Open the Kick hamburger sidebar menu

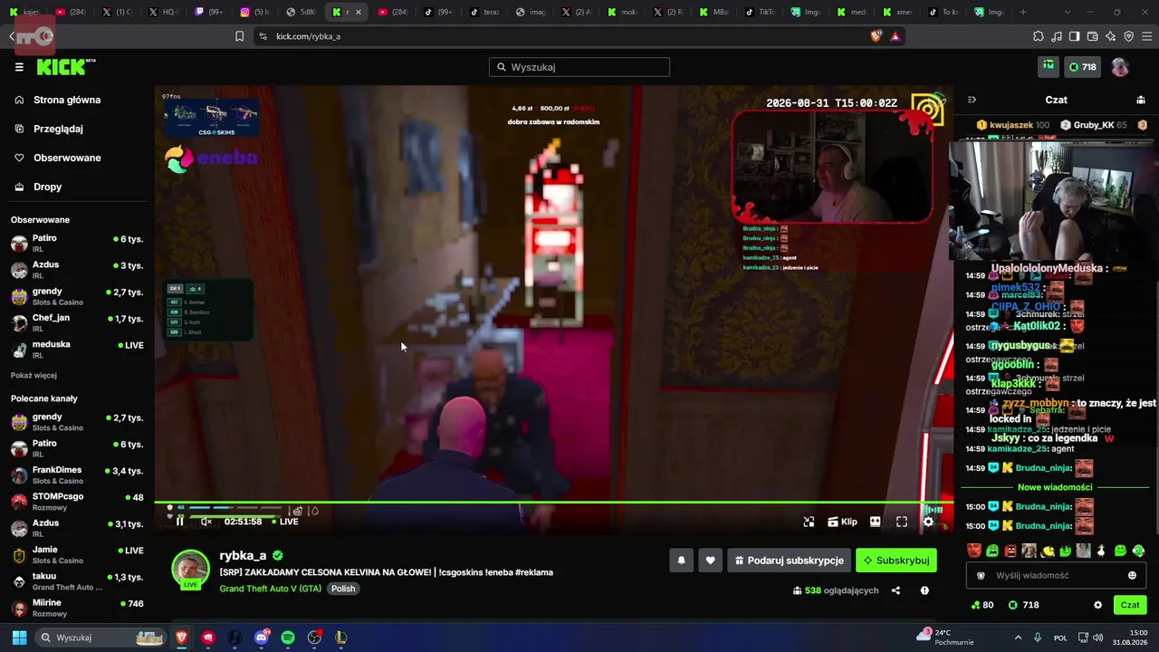click(19, 67)
